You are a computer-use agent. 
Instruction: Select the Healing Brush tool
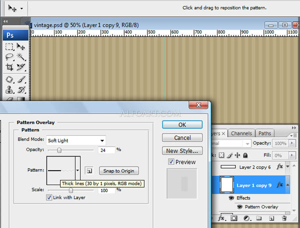coord(9,79)
